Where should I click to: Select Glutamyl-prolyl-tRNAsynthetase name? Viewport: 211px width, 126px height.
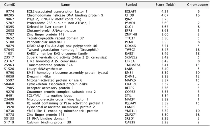pos(51,31)
